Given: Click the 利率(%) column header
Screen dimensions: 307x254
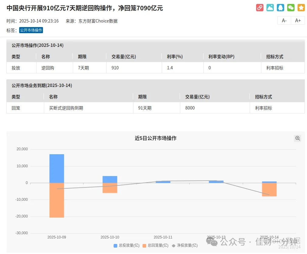Looking at the screenshot, I should click(x=175, y=57).
